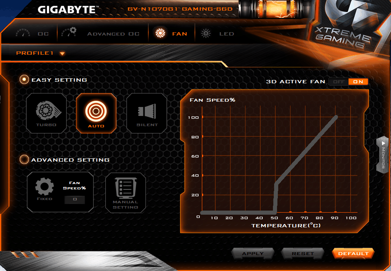
Task: Choose the Fixed gear icon
Action: 45,187
